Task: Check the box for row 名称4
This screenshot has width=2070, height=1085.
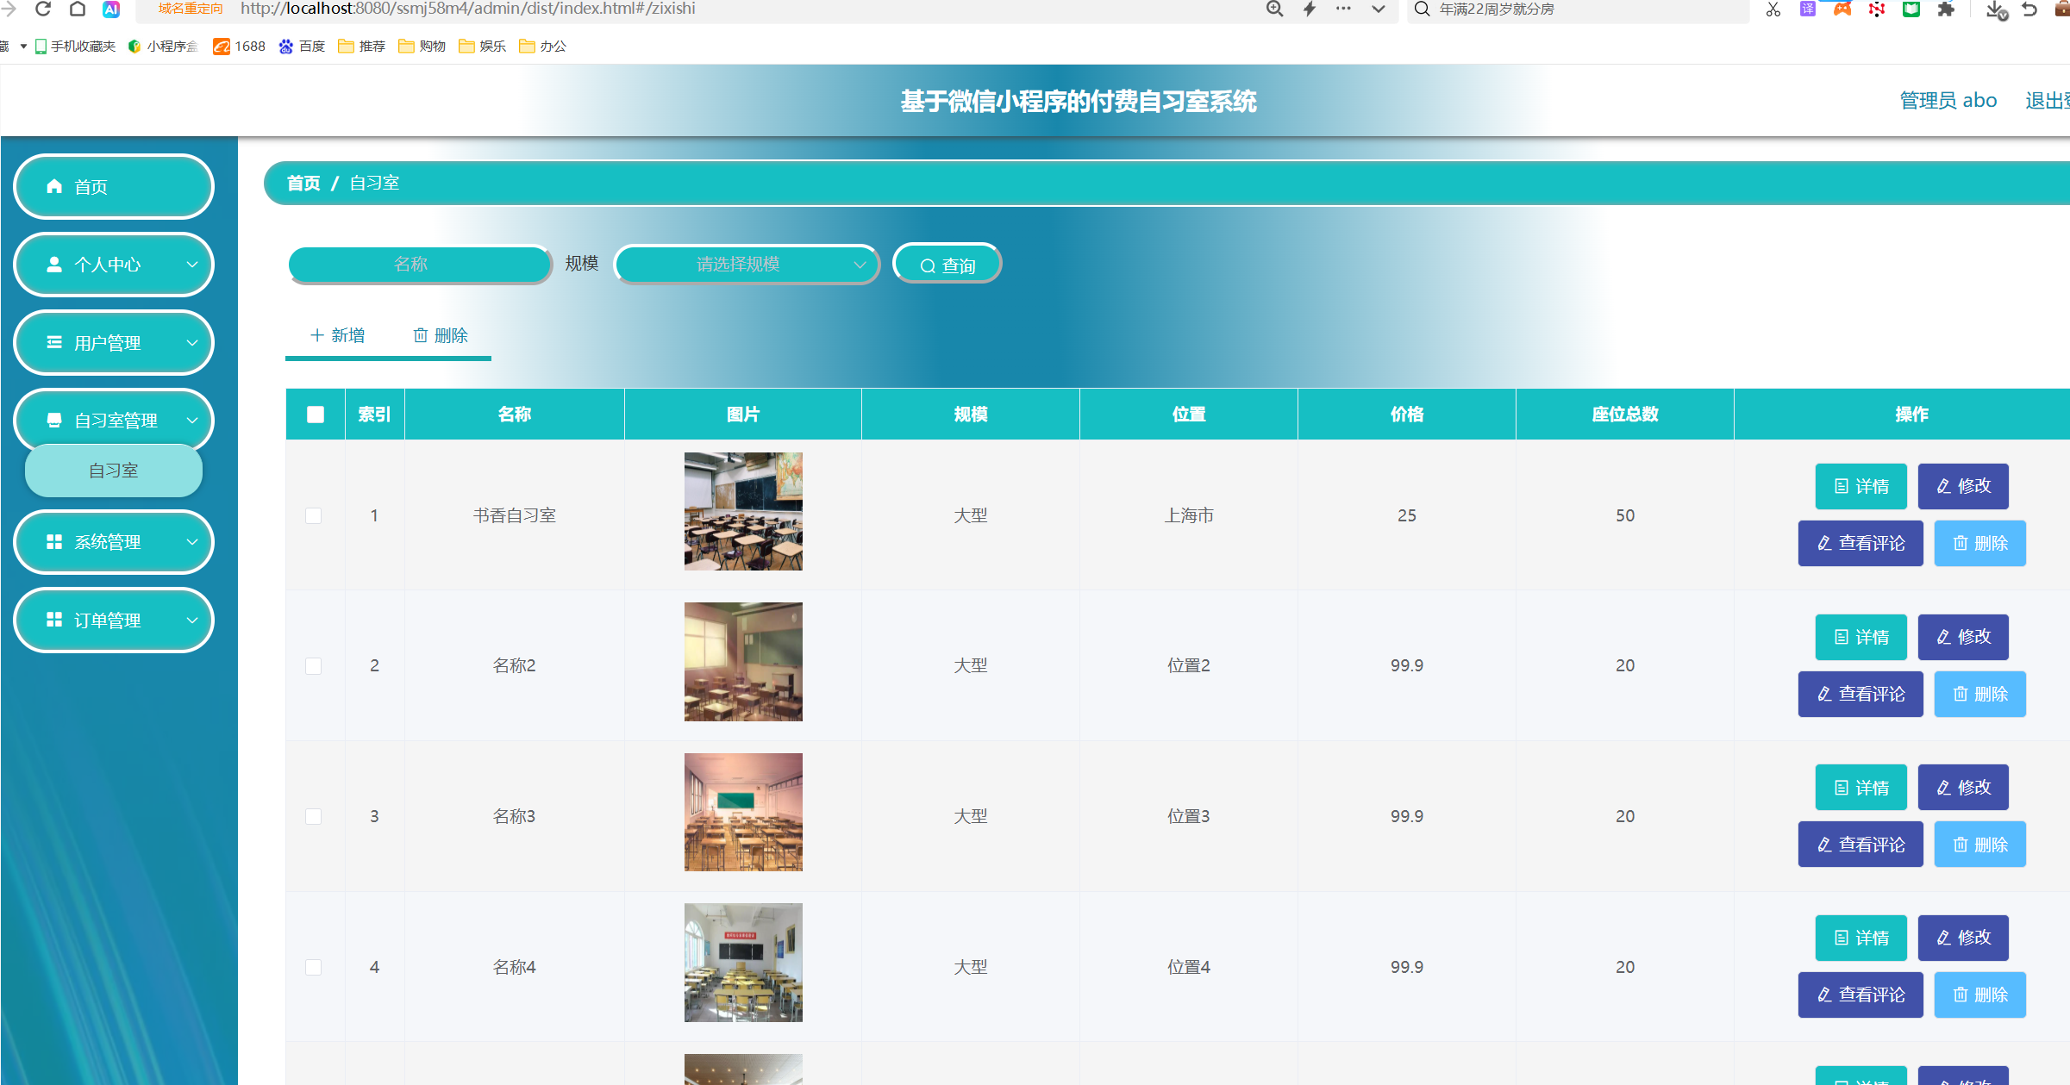Action: (x=314, y=967)
